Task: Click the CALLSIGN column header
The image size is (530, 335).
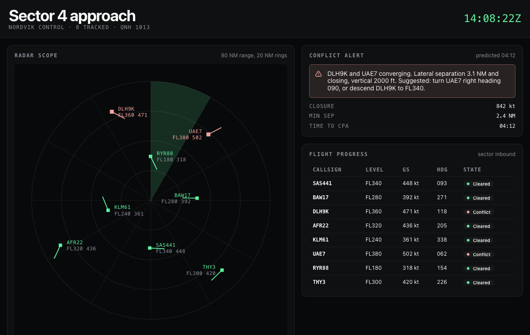Action: (x=327, y=170)
